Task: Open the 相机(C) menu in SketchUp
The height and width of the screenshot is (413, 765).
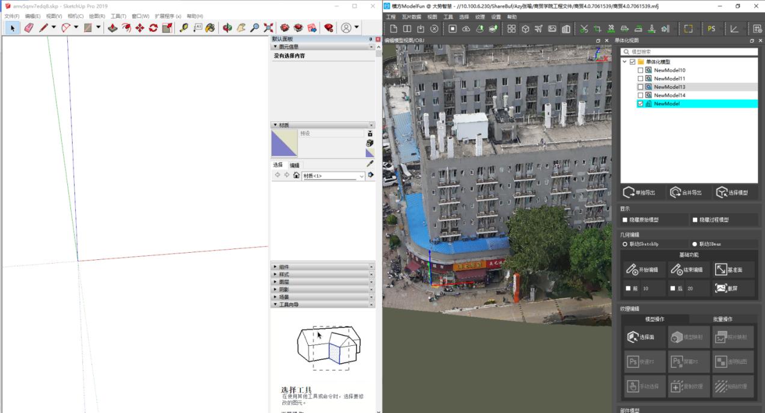Action: [76, 16]
